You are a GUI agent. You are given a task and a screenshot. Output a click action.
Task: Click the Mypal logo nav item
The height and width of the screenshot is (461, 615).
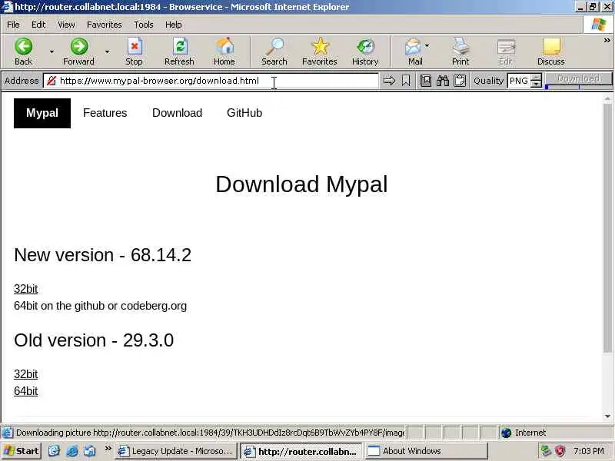pyautogui.click(x=42, y=113)
